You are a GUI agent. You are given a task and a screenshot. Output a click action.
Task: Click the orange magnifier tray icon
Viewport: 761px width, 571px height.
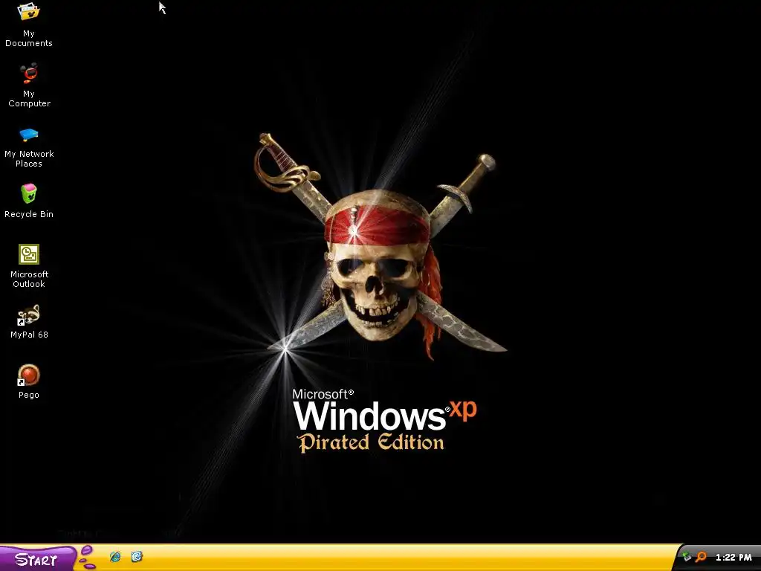pos(701,557)
